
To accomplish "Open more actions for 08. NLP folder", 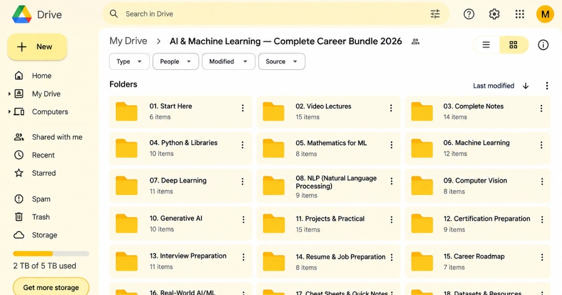I will click(392, 182).
